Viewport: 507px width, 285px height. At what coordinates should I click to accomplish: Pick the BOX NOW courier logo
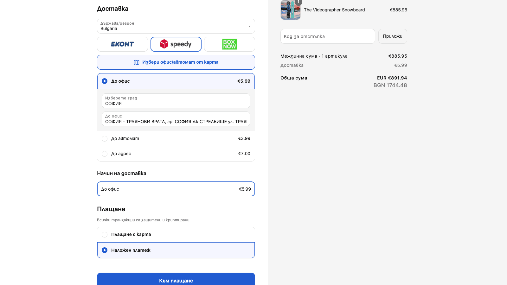tap(229, 44)
